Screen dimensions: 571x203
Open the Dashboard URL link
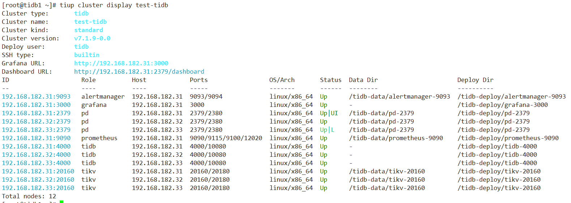[139, 72]
